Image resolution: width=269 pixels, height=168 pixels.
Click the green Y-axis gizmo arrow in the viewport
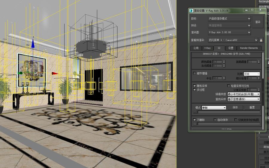[20, 73]
